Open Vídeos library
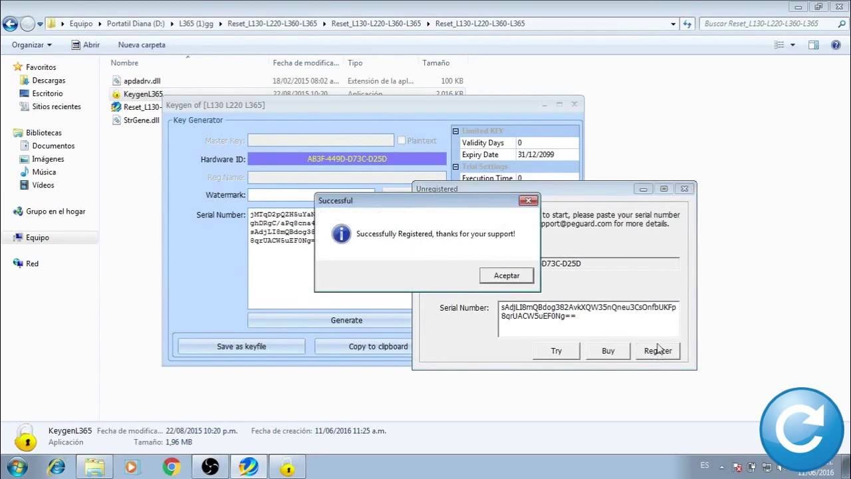 pos(43,185)
